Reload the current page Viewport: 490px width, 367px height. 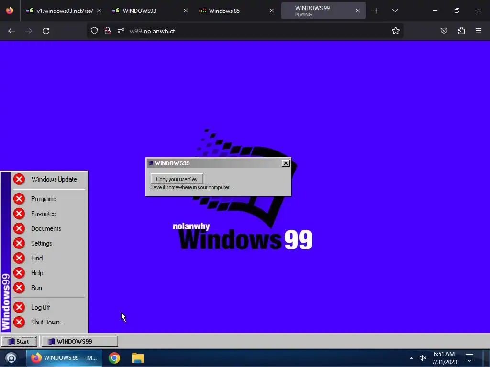click(46, 31)
